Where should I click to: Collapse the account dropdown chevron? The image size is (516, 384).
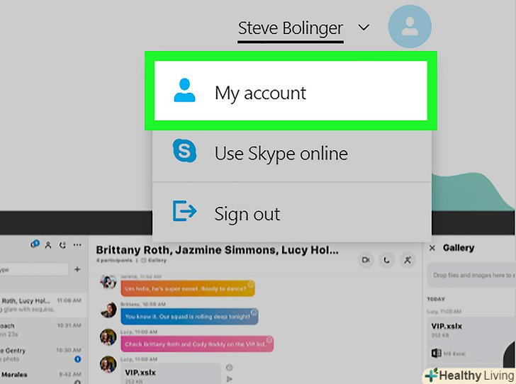364,28
